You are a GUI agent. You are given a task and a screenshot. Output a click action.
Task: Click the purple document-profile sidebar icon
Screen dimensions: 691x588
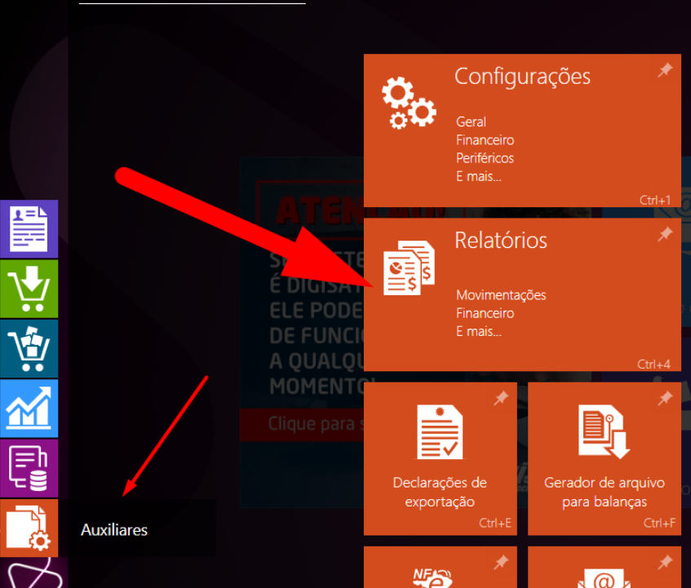pos(29,229)
